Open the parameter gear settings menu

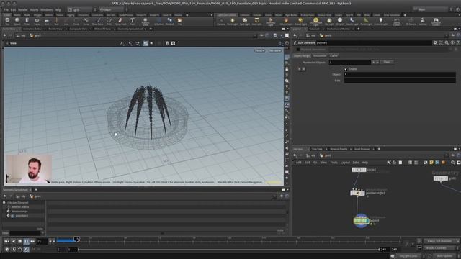(x=435, y=43)
